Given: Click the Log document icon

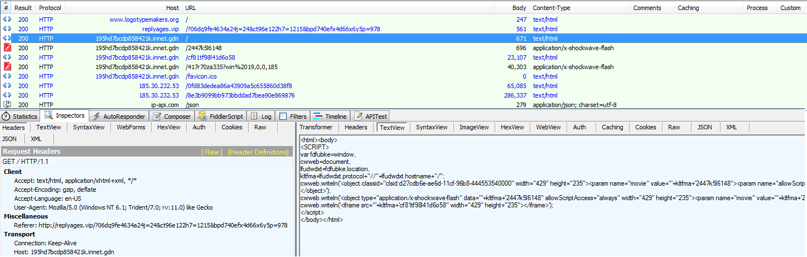Looking at the screenshot, I should coord(254,117).
